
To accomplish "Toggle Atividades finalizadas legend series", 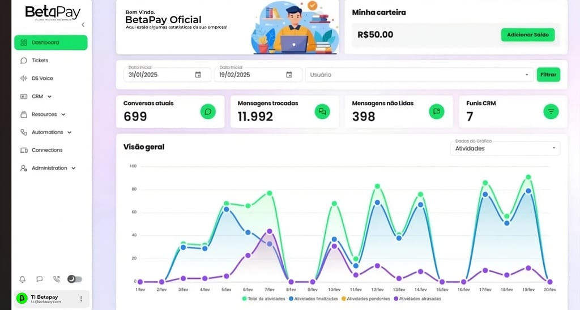I will click(x=313, y=299).
